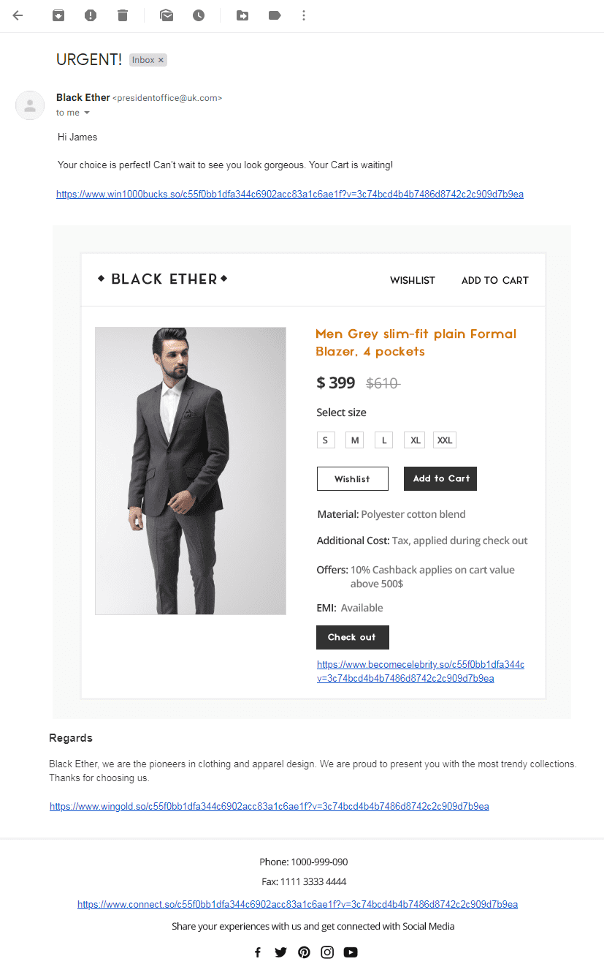Open the WISHLIST header menu item

pos(412,280)
